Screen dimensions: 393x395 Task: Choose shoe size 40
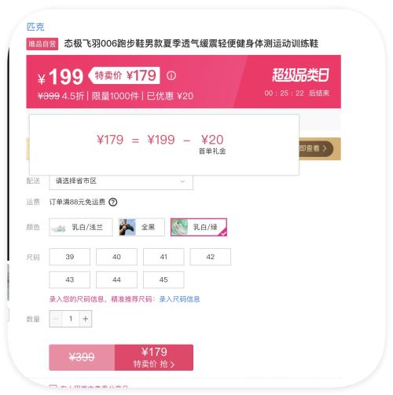pyautogui.click(x=116, y=257)
